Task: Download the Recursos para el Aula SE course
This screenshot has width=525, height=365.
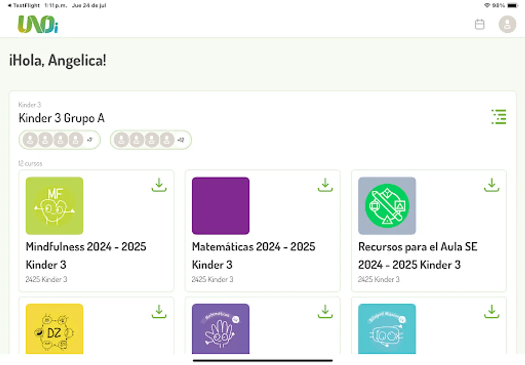Action: (491, 185)
